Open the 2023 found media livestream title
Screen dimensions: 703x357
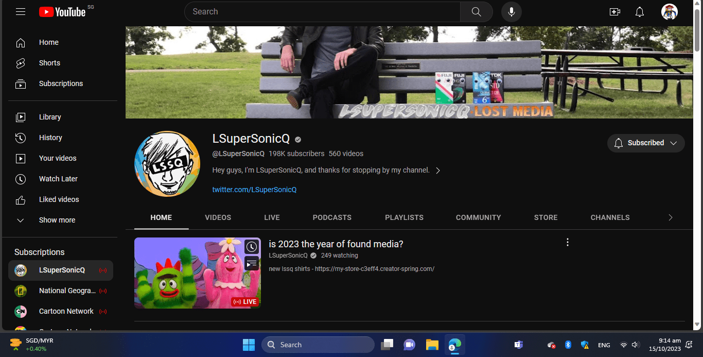coord(336,244)
